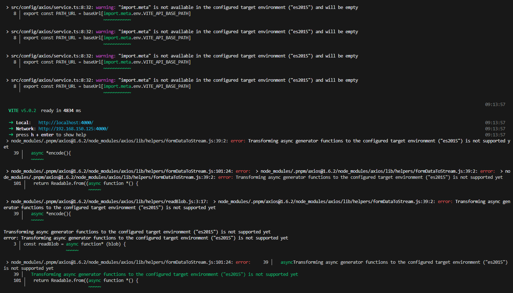
Task: Click the green arrow beside Local
Action: click(x=10, y=122)
